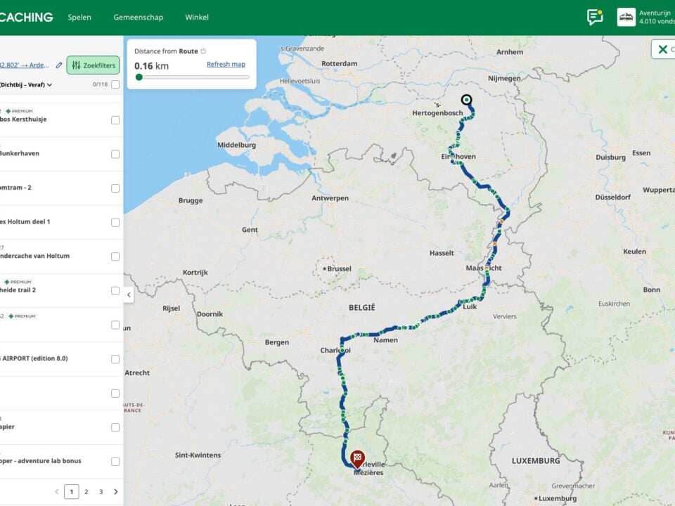This screenshot has width=675, height=506.
Task: Open the Kersthuisje cache entry
Action: click(23, 119)
